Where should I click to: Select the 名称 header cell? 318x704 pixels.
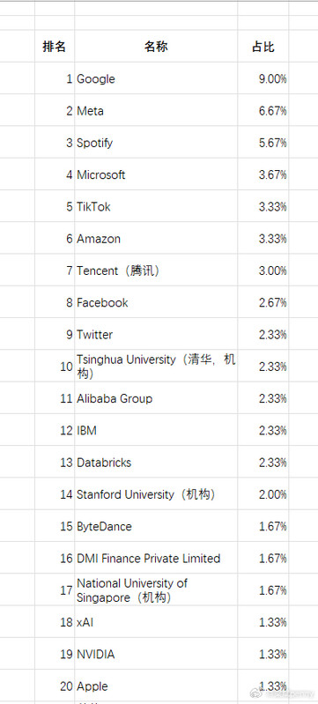156,46
